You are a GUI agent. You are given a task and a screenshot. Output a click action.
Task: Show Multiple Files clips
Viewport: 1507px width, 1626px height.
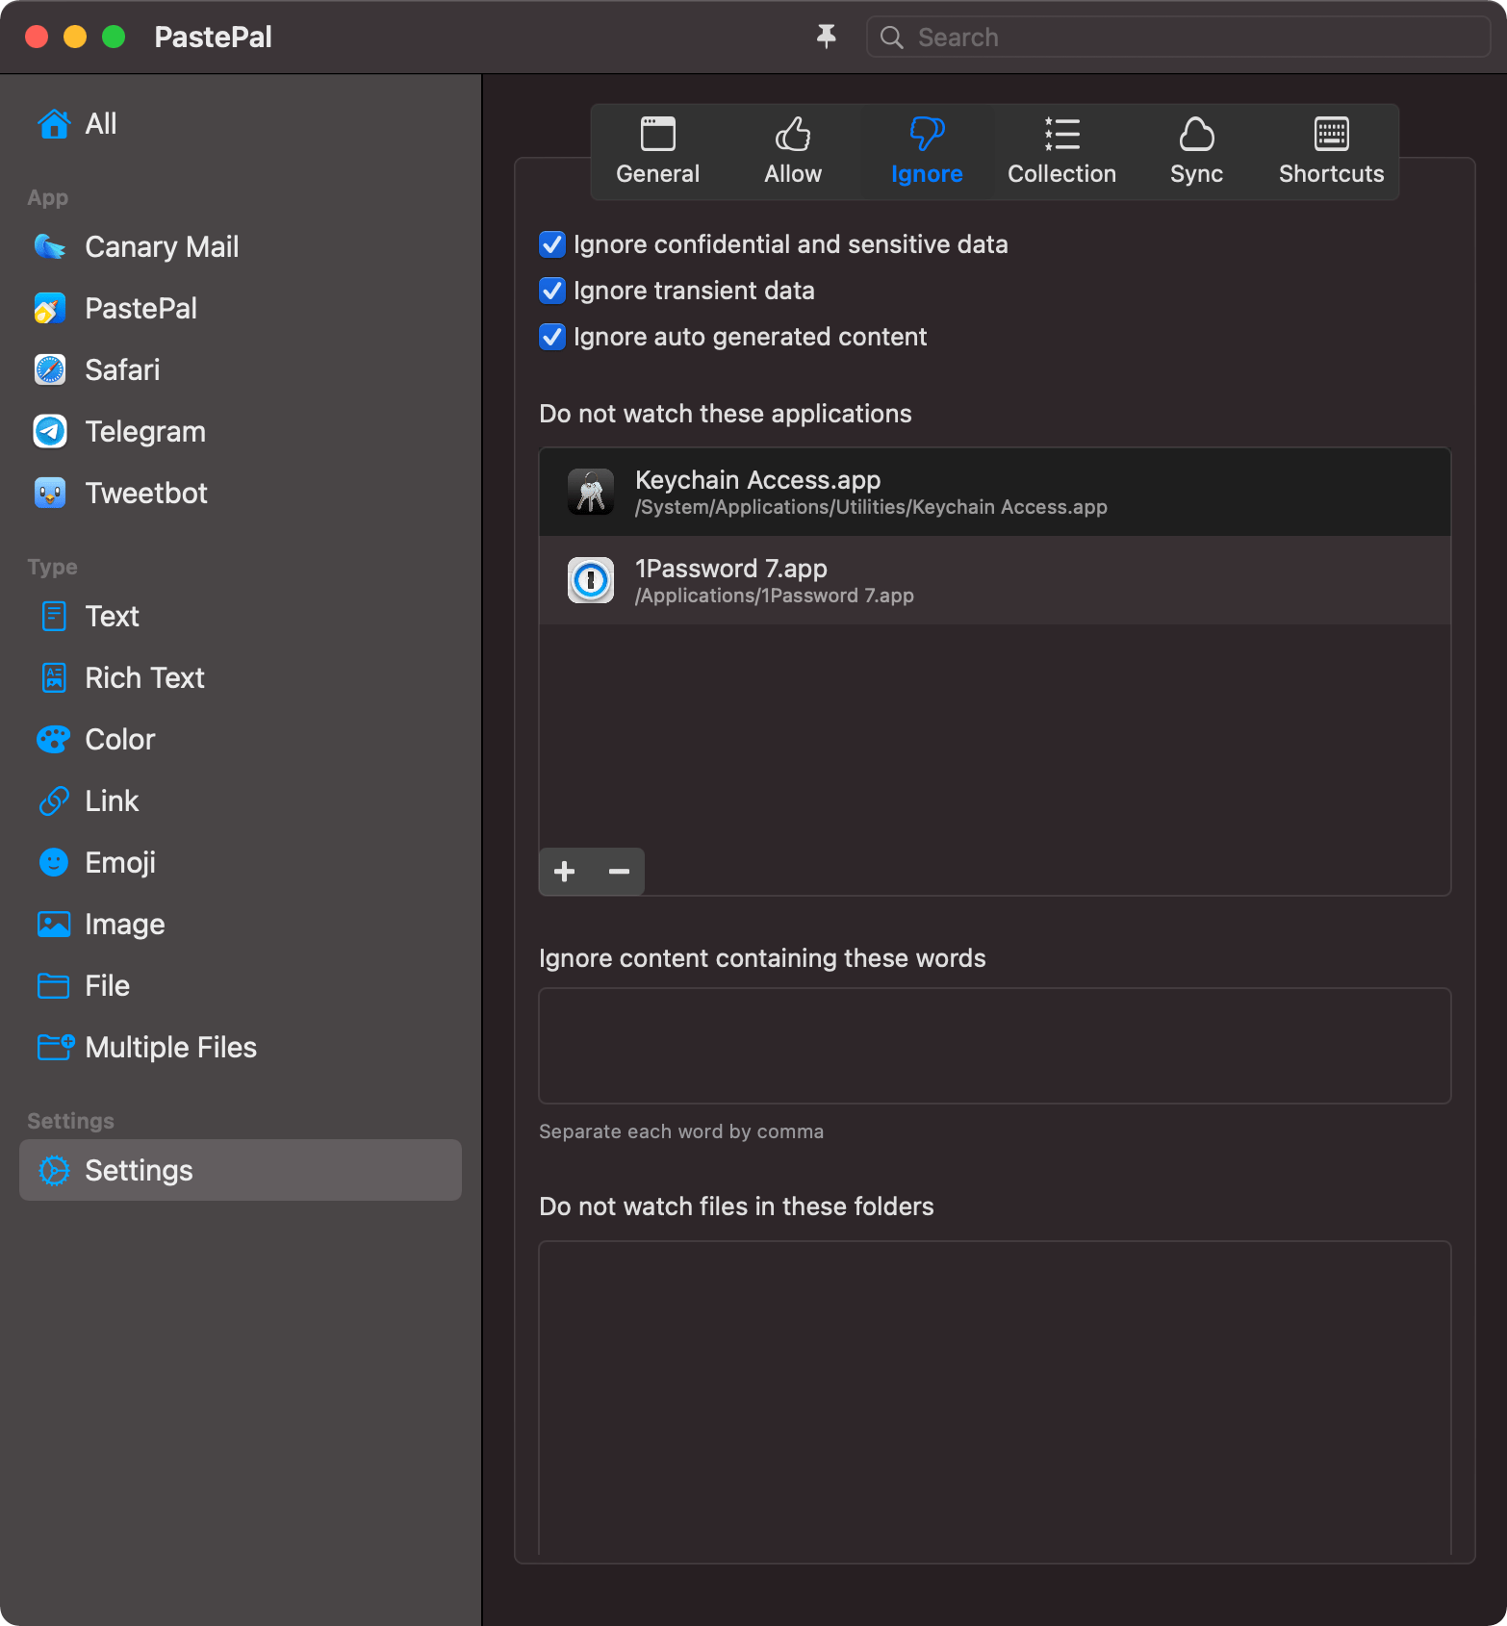[x=241, y=1047]
